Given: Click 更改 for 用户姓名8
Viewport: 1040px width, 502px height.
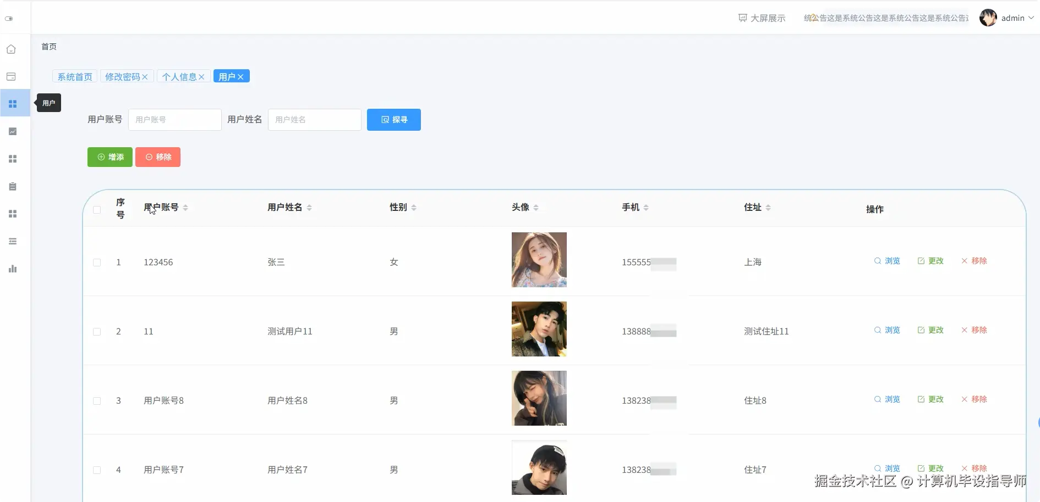Looking at the screenshot, I should (930, 399).
